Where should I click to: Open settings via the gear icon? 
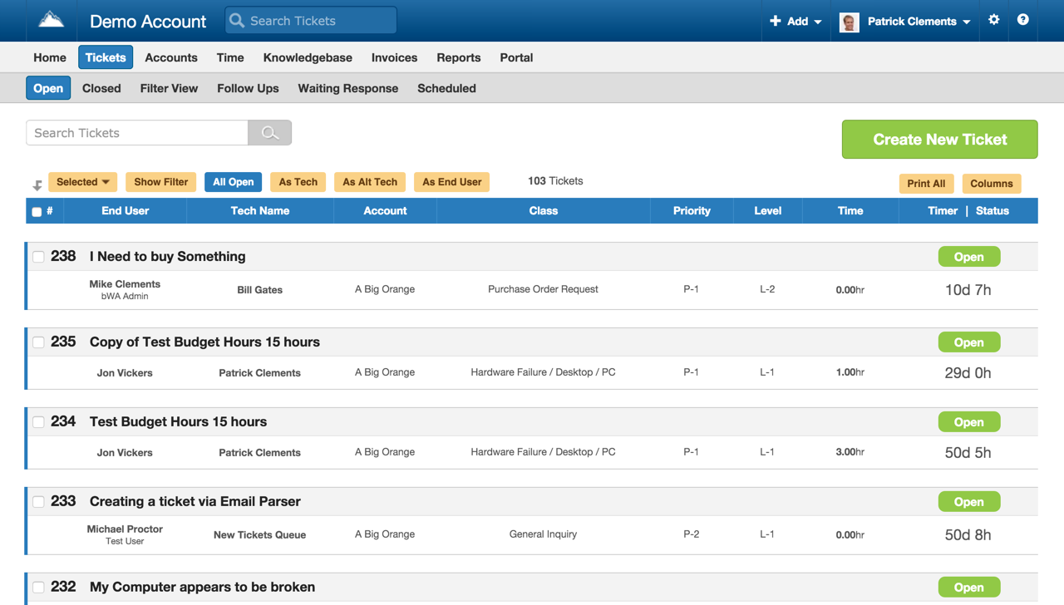point(993,20)
